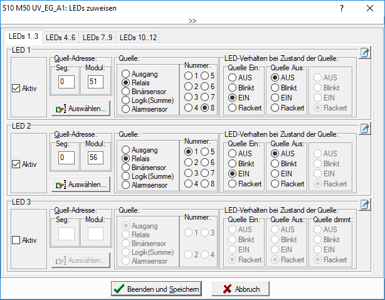The height and width of the screenshot is (300, 385).
Task: Switch to the LEDs 4..6 tab
Action: (61, 38)
